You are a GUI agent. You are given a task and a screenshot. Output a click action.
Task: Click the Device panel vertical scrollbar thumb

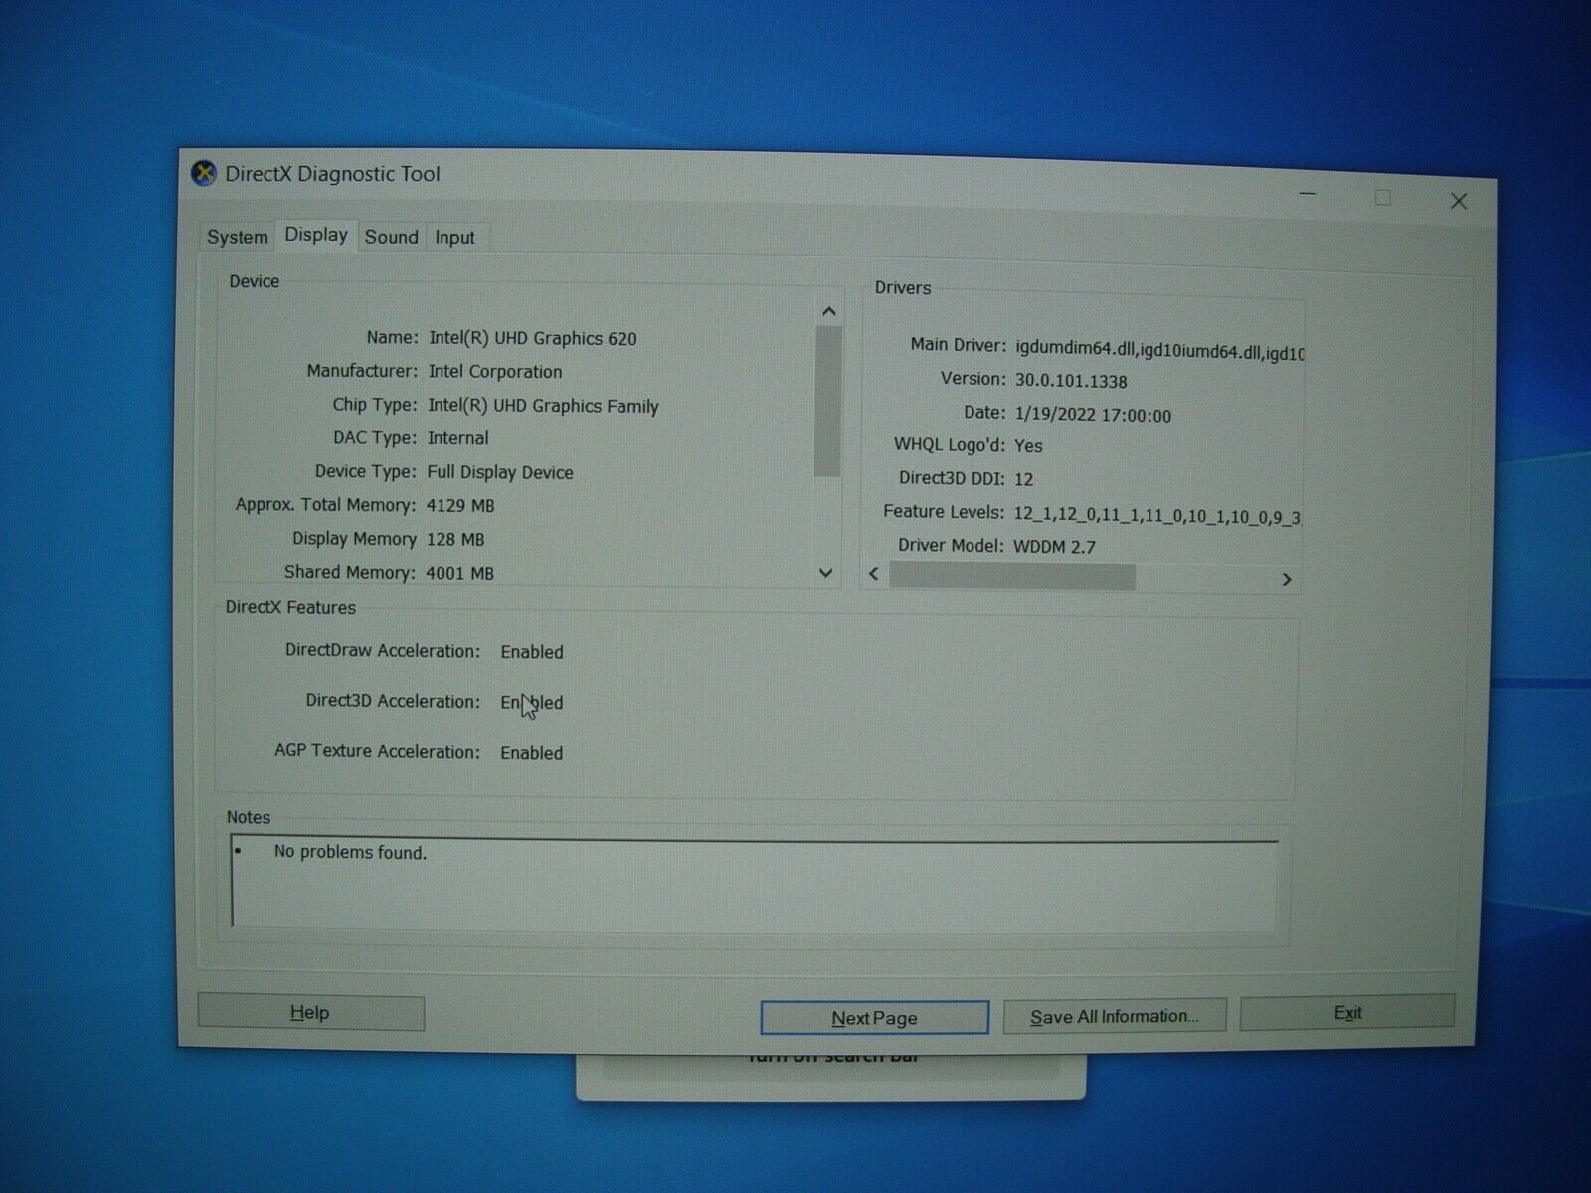(x=827, y=401)
